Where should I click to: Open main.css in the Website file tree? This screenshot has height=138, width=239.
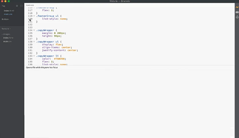(7, 41)
